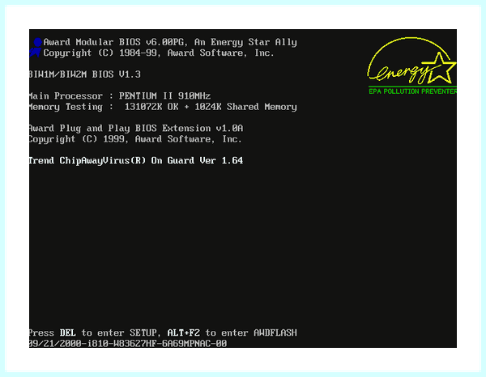Click 'Award Modular BIOS v6.00PG' line

[170, 42]
